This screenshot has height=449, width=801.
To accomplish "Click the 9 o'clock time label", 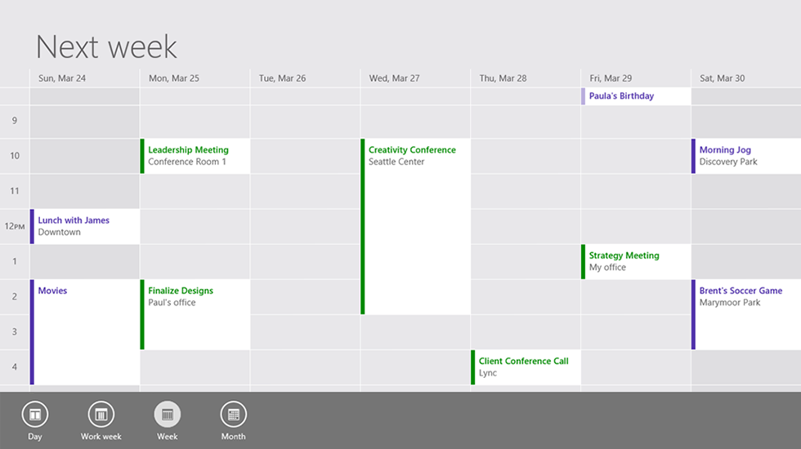I will click(x=14, y=121).
